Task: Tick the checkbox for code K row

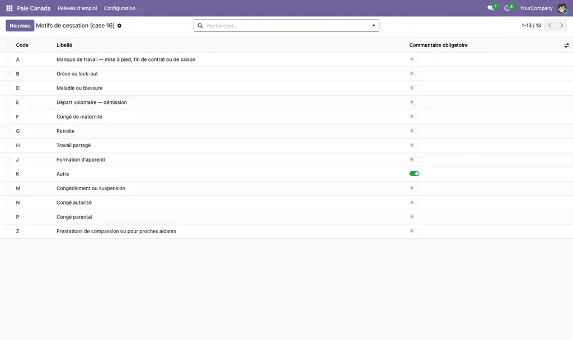Action: [x=8, y=174]
